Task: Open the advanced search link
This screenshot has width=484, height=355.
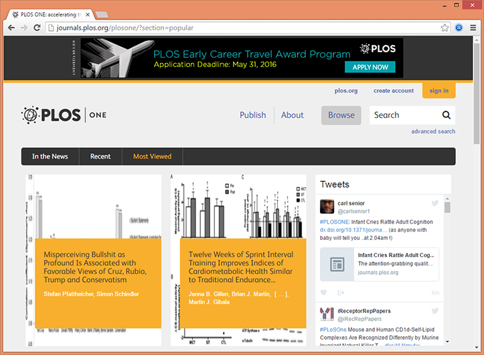Action: click(432, 131)
